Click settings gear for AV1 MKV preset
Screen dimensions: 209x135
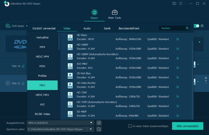tap(178, 68)
